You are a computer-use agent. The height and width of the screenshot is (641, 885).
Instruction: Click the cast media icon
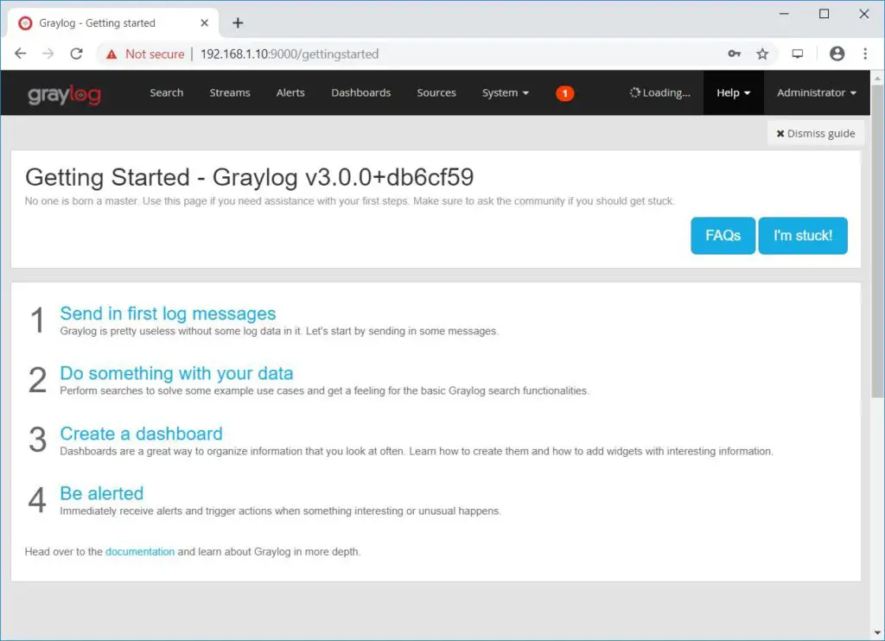tap(798, 54)
